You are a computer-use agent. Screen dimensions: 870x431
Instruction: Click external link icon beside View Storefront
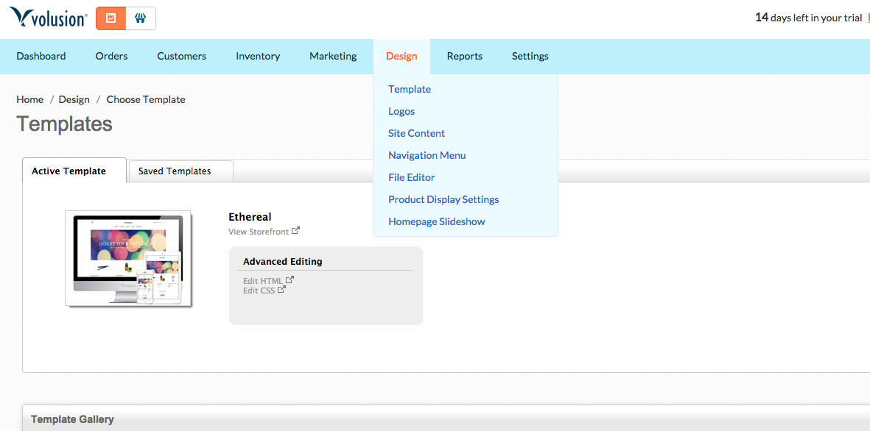[x=296, y=231]
